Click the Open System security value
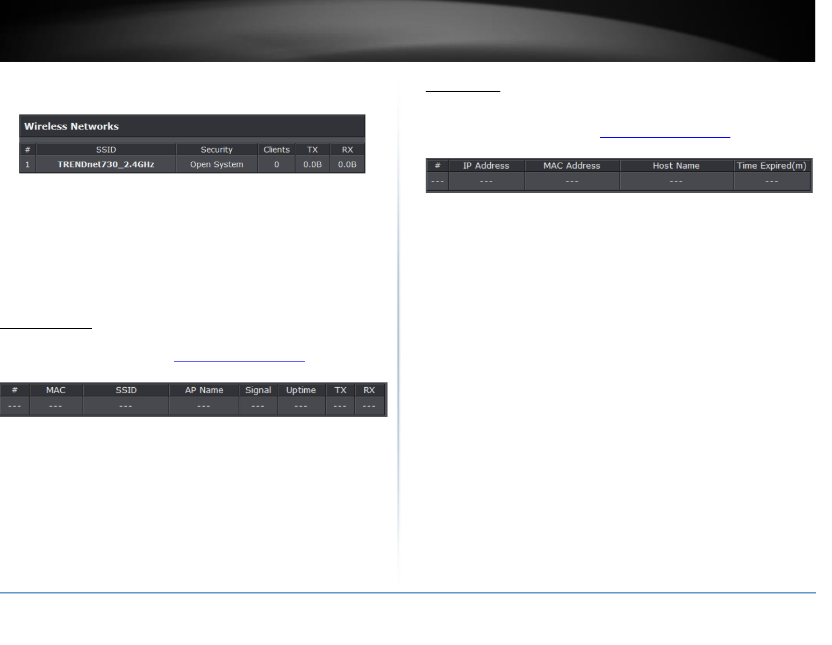Viewport: 832px width, 645px height. pyautogui.click(x=217, y=164)
